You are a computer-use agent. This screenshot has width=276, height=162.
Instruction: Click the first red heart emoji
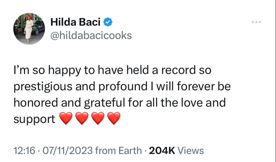pyautogui.click(x=66, y=118)
